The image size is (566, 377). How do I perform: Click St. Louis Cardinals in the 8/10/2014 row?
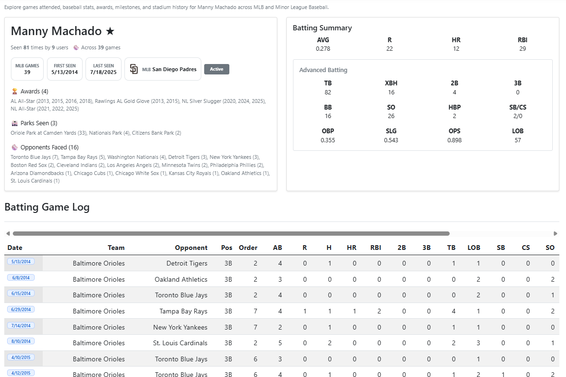click(180, 343)
